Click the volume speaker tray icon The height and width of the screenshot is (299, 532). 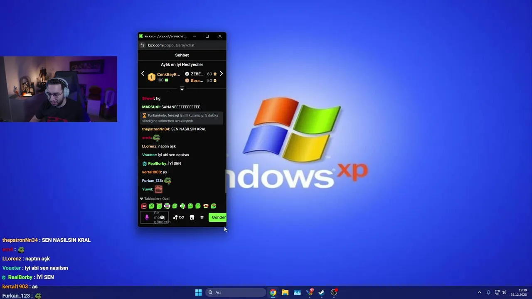[504, 292]
